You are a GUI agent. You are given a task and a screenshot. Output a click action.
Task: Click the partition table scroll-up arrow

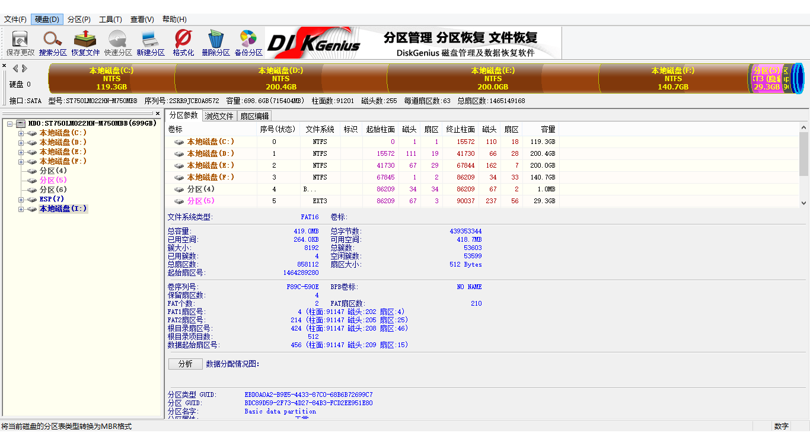point(803,127)
